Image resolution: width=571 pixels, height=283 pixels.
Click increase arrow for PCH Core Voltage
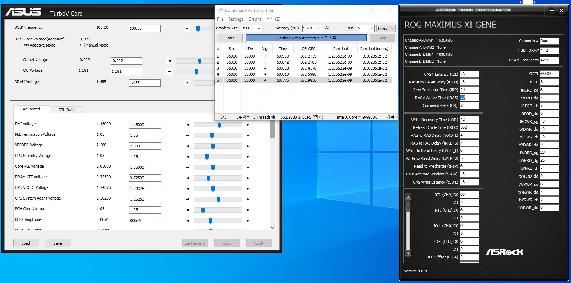point(248,210)
